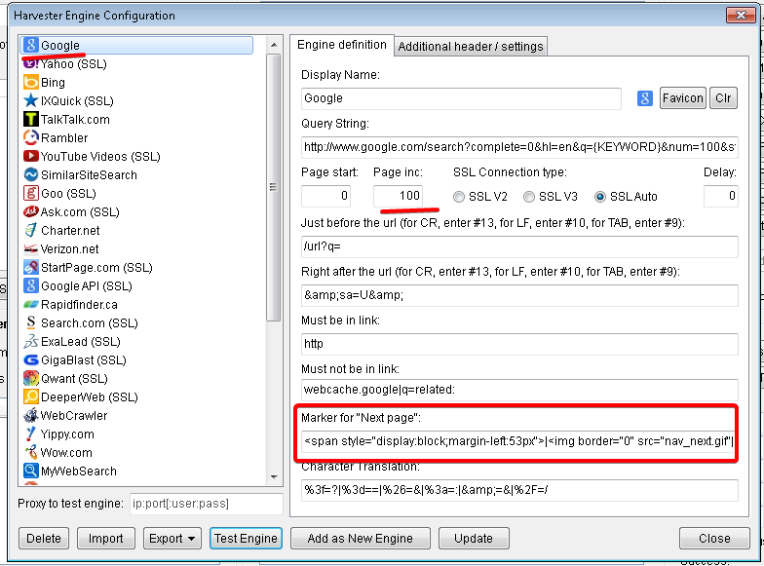Focus the Must not be in link field
This screenshot has height=566, width=764.
[519, 390]
